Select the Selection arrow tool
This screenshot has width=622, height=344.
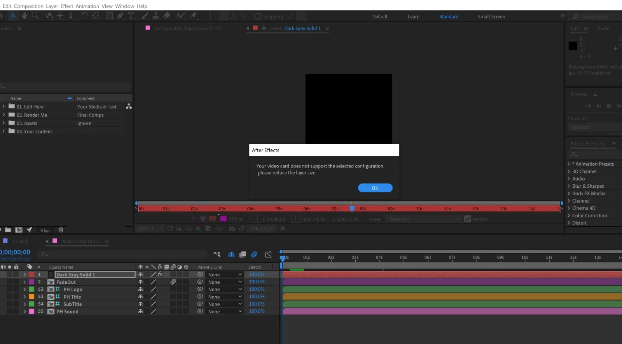click(x=14, y=16)
